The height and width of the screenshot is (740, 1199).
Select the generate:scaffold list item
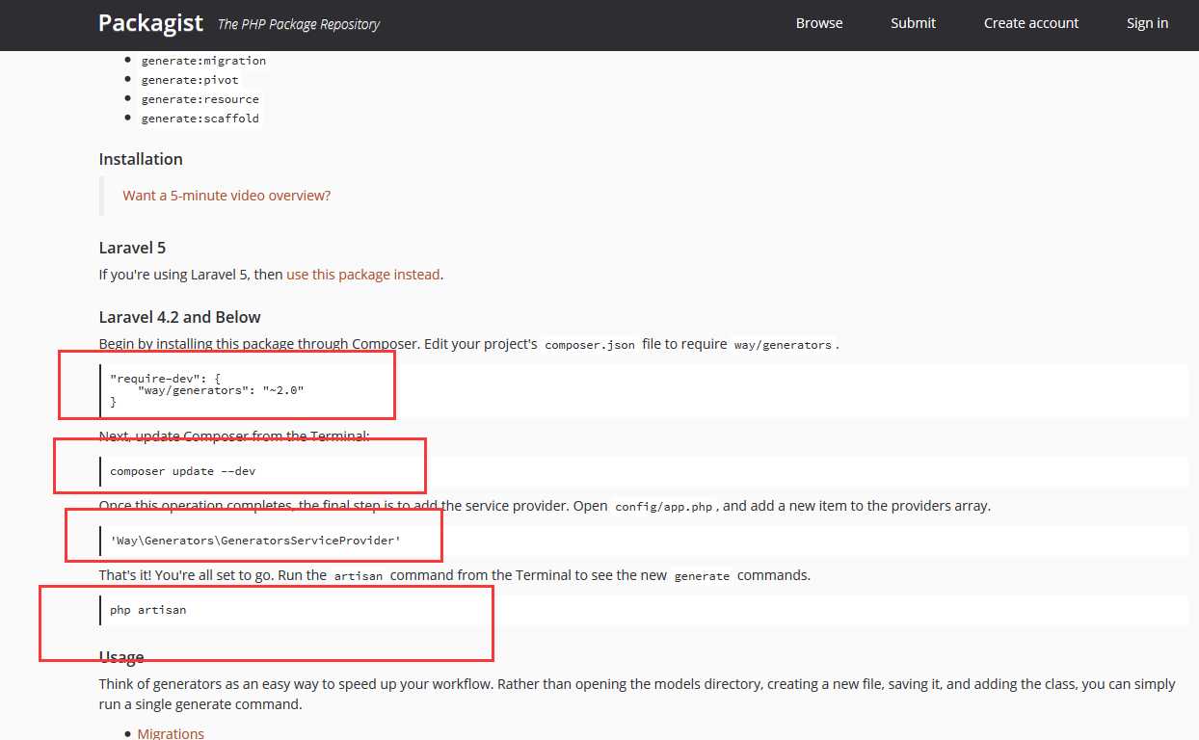[200, 119]
